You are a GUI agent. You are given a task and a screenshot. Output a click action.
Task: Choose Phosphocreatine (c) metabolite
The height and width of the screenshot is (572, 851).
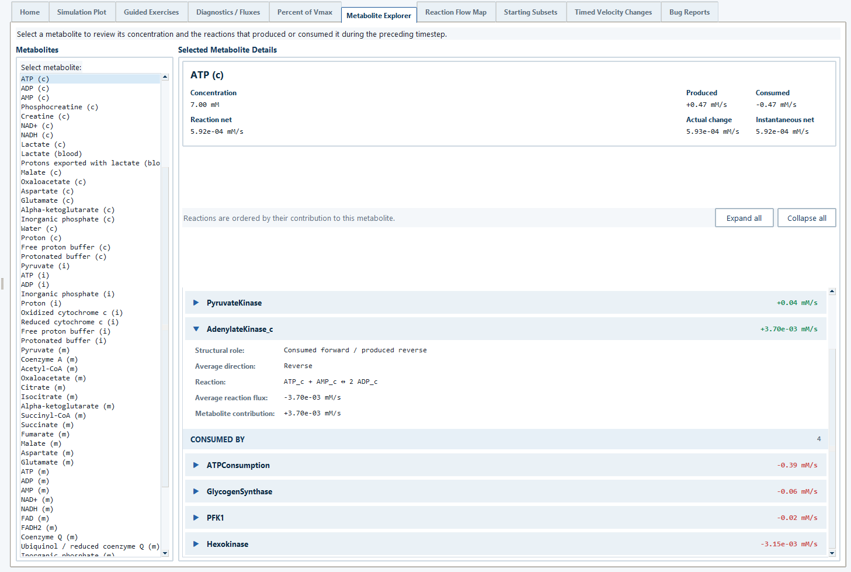point(90,107)
